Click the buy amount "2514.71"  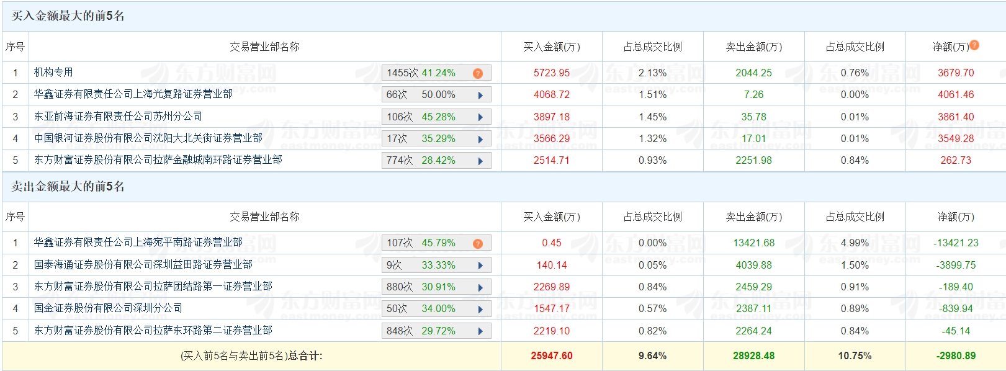[x=552, y=161]
